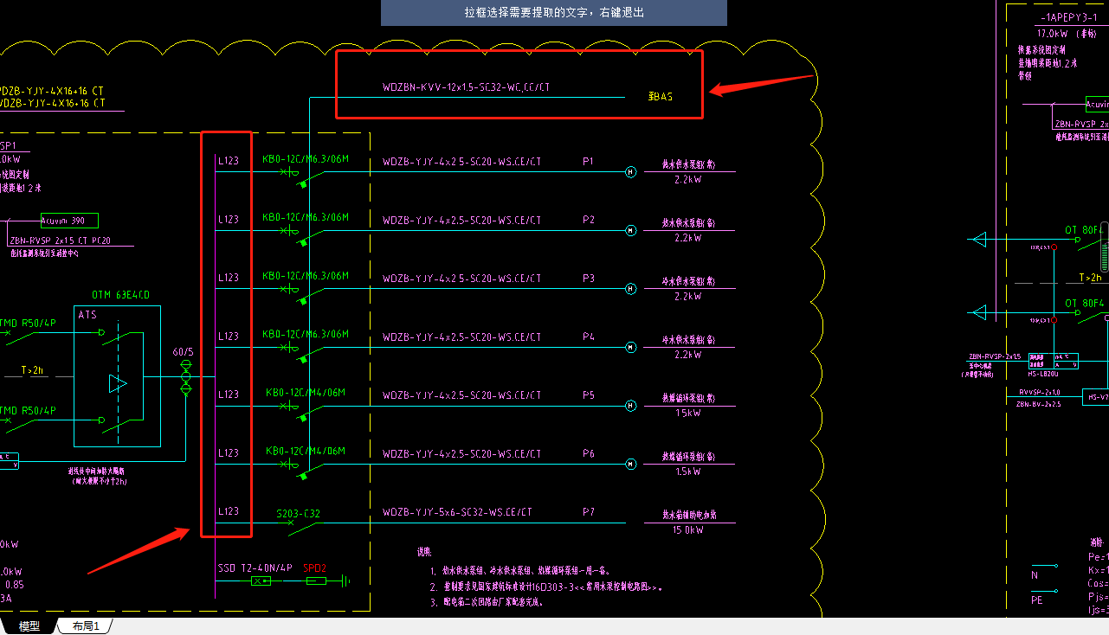The height and width of the screenshot is (635, 1109).
Task: Select the ZBN-BV-2x2.5 cable label
Action: 1039,404
